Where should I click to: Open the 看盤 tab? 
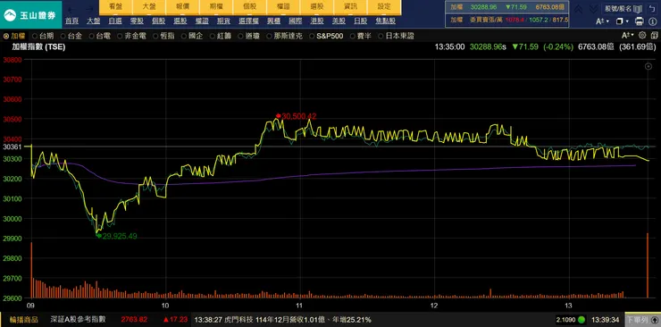pos(115,7)
